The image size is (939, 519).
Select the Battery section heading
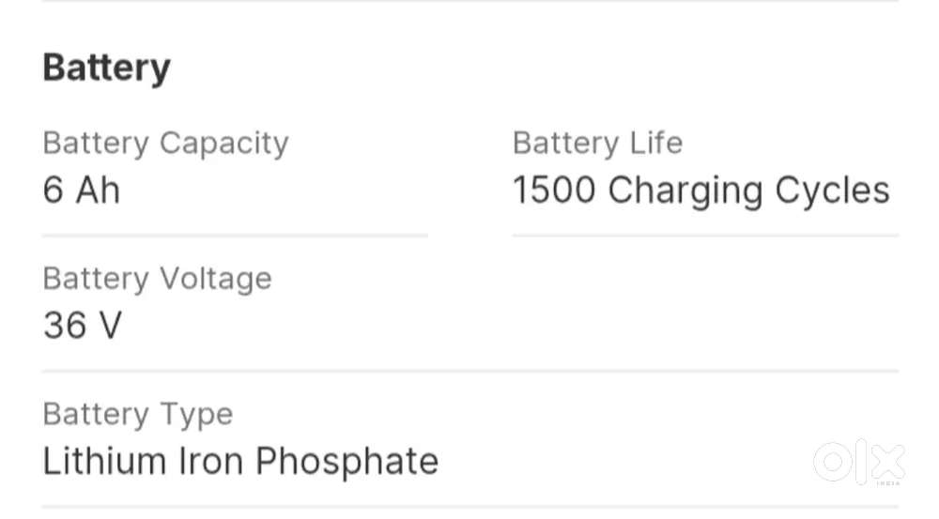point(106,69)
